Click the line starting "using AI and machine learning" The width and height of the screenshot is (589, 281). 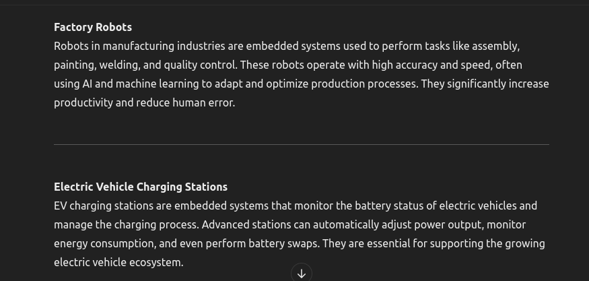302,84
